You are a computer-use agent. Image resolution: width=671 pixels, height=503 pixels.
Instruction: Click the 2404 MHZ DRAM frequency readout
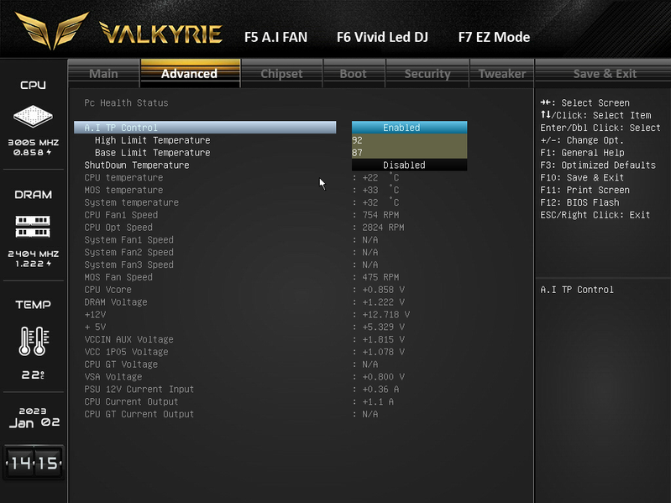click(33, 254)
